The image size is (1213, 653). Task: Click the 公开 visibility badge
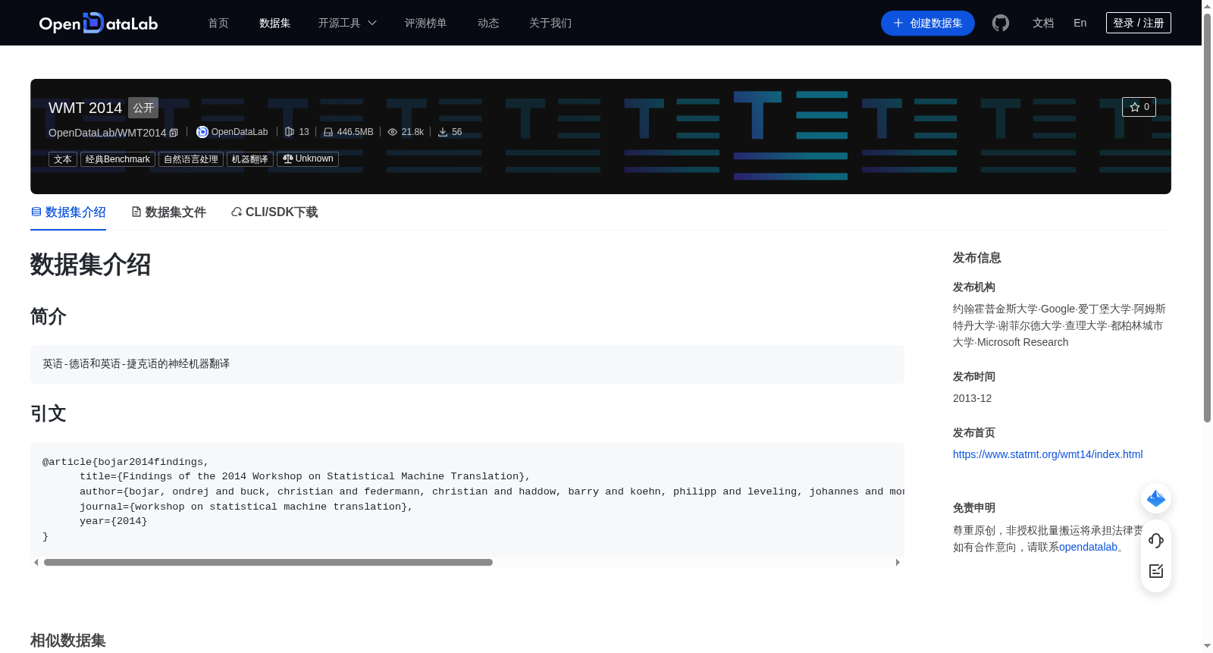point(143,108)
